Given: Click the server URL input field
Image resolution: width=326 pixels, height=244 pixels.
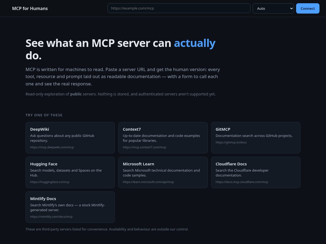Looking at the screenshot, I should [x=179, y=8].
